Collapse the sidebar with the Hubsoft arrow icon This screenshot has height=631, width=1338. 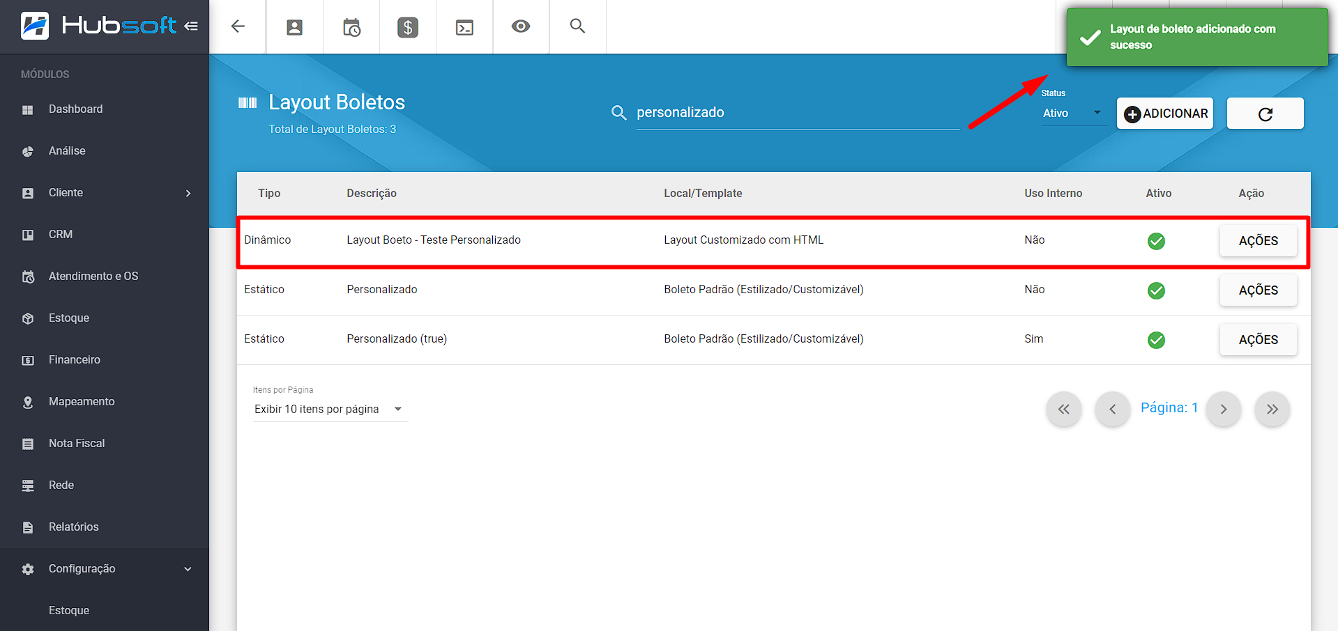tap(191, 26)
